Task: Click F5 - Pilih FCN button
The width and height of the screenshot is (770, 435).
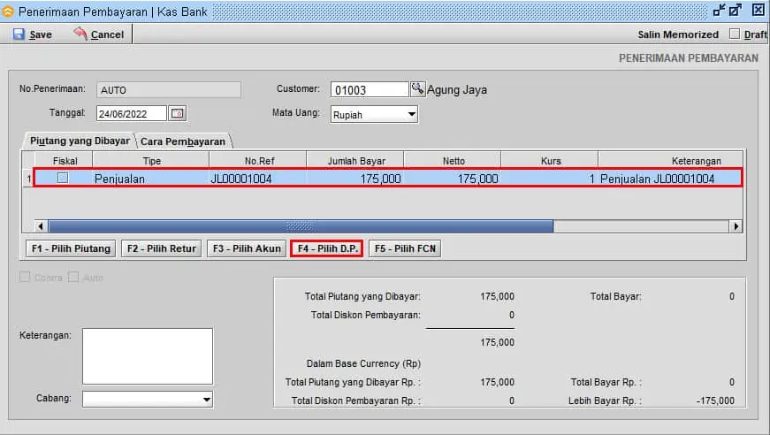Action: pyautogui.click(x=405, y=248)
